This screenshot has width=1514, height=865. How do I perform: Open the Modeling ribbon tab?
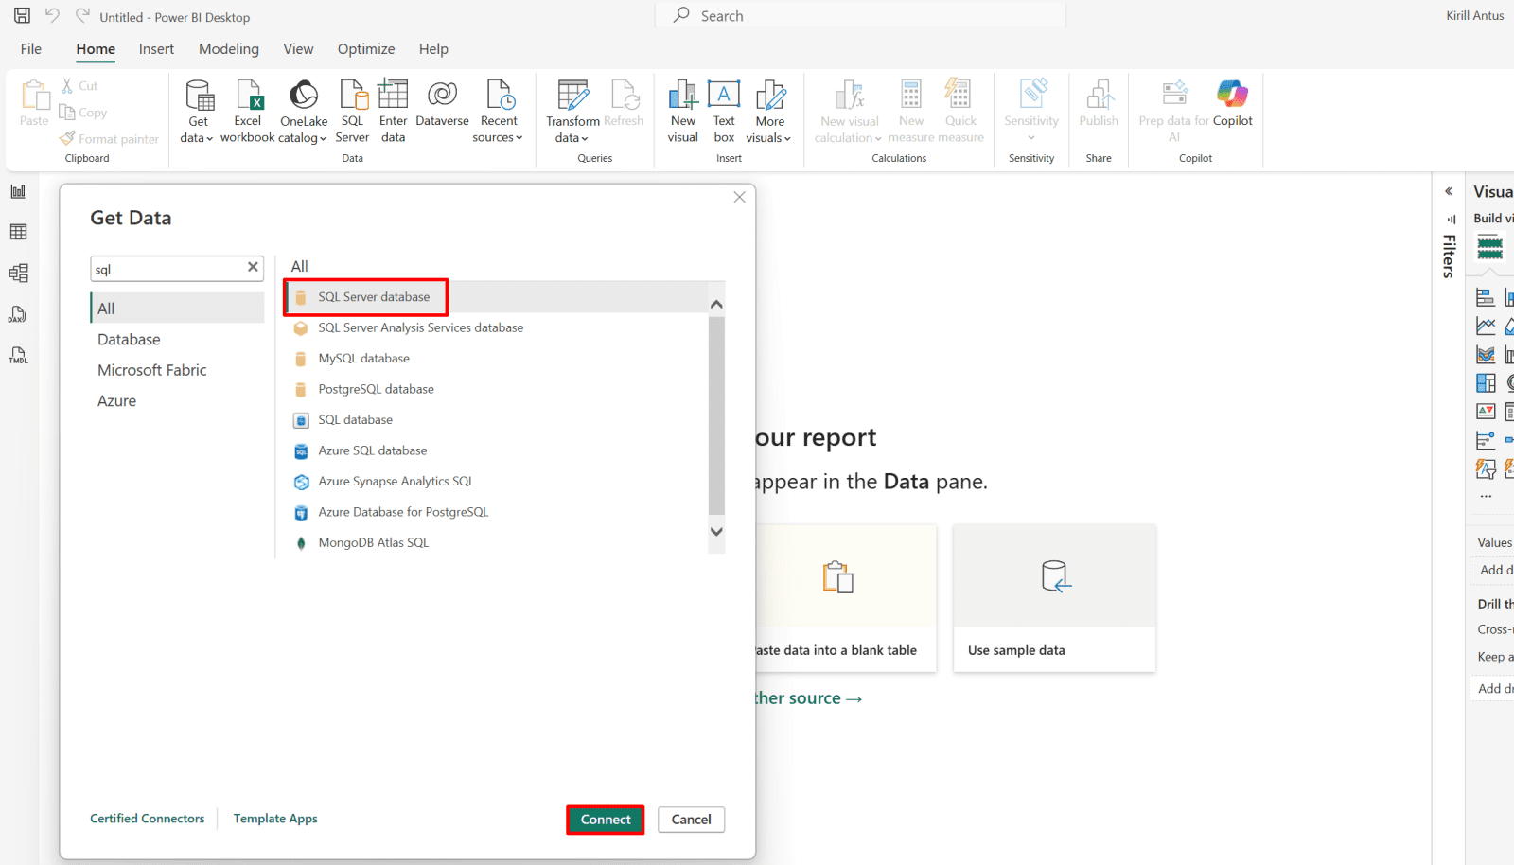[228, 49]
